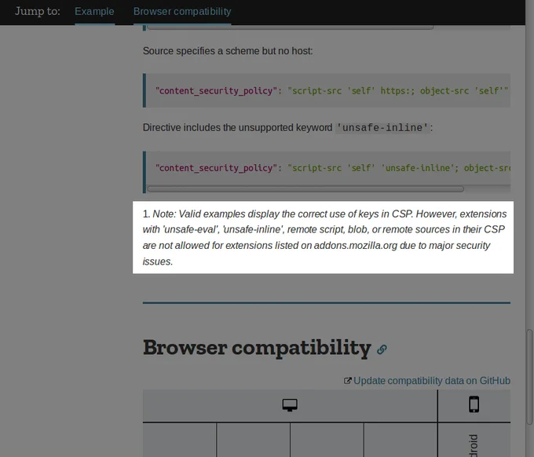This screenshot has height=457, width=534.
Task: Click the Note paragraph about addons.mozilla.org
Action: click(x=324, y=237)
